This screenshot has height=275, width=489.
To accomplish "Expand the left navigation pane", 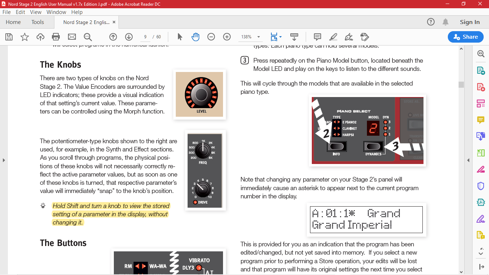I will tap(4, 160).
